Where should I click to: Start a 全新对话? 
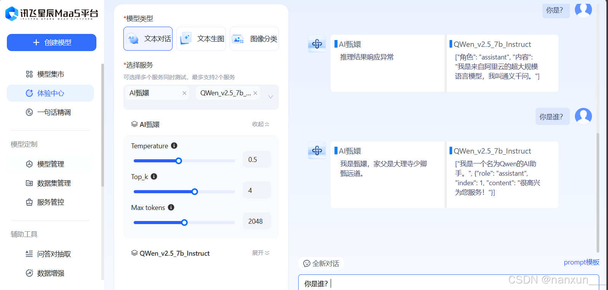pyautogui.click(x=321, y=263)
